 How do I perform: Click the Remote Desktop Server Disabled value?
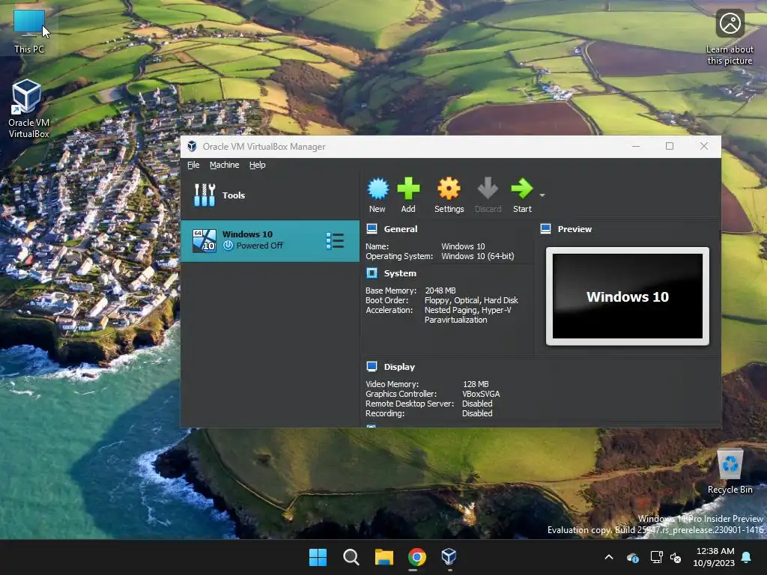click(x=477, y=404)
